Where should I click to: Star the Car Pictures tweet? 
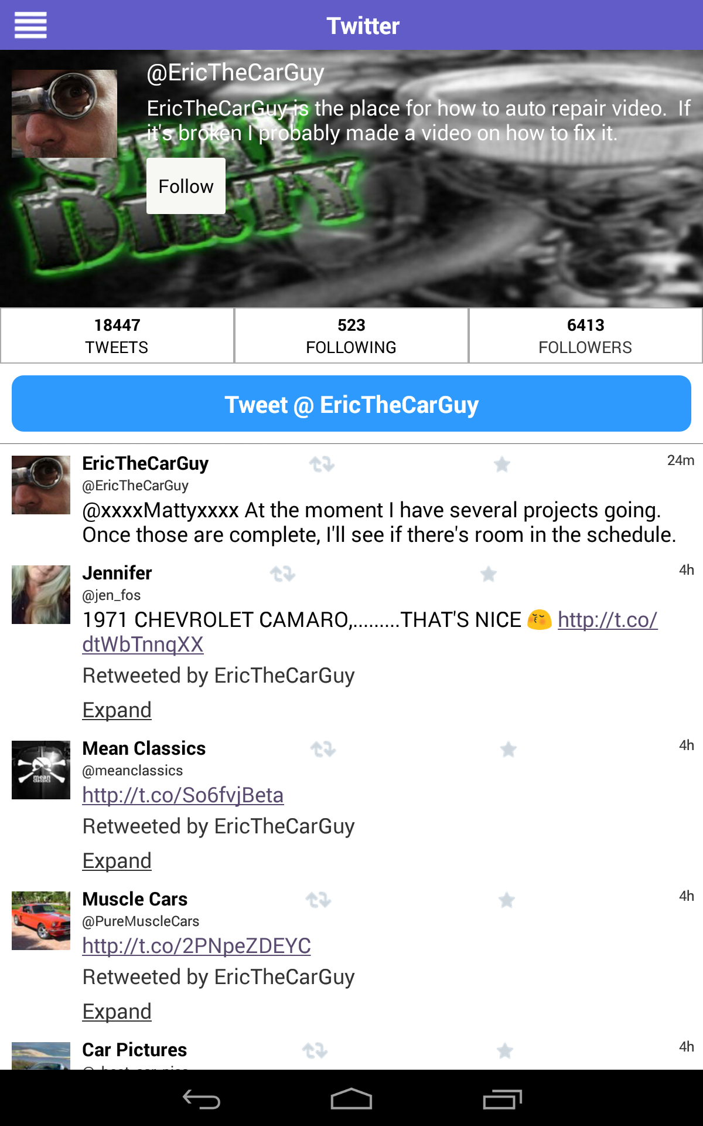point(505,1050)
